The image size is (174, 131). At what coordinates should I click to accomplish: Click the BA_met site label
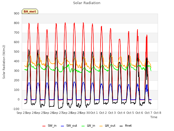[30, 11]
